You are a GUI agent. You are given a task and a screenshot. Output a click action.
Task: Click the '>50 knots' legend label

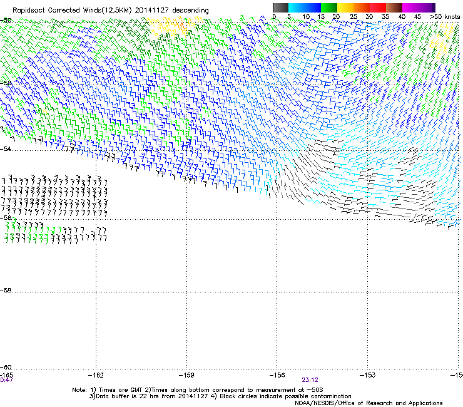click(x=445, y=17)
